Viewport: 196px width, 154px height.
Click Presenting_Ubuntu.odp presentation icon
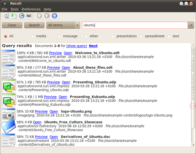point(9,86)
